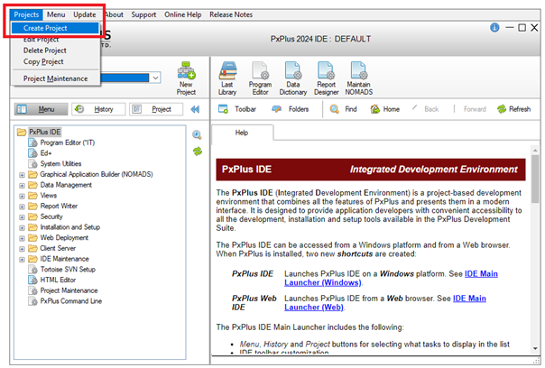The width and height of the screenshot is (545, 368).
Task: Select Create Project from the Projects menu
Action: click(x=46, y=28)
